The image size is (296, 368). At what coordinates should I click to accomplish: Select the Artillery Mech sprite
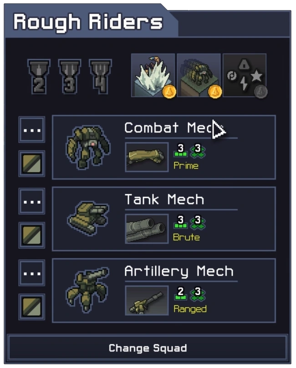tap(87, 290)
